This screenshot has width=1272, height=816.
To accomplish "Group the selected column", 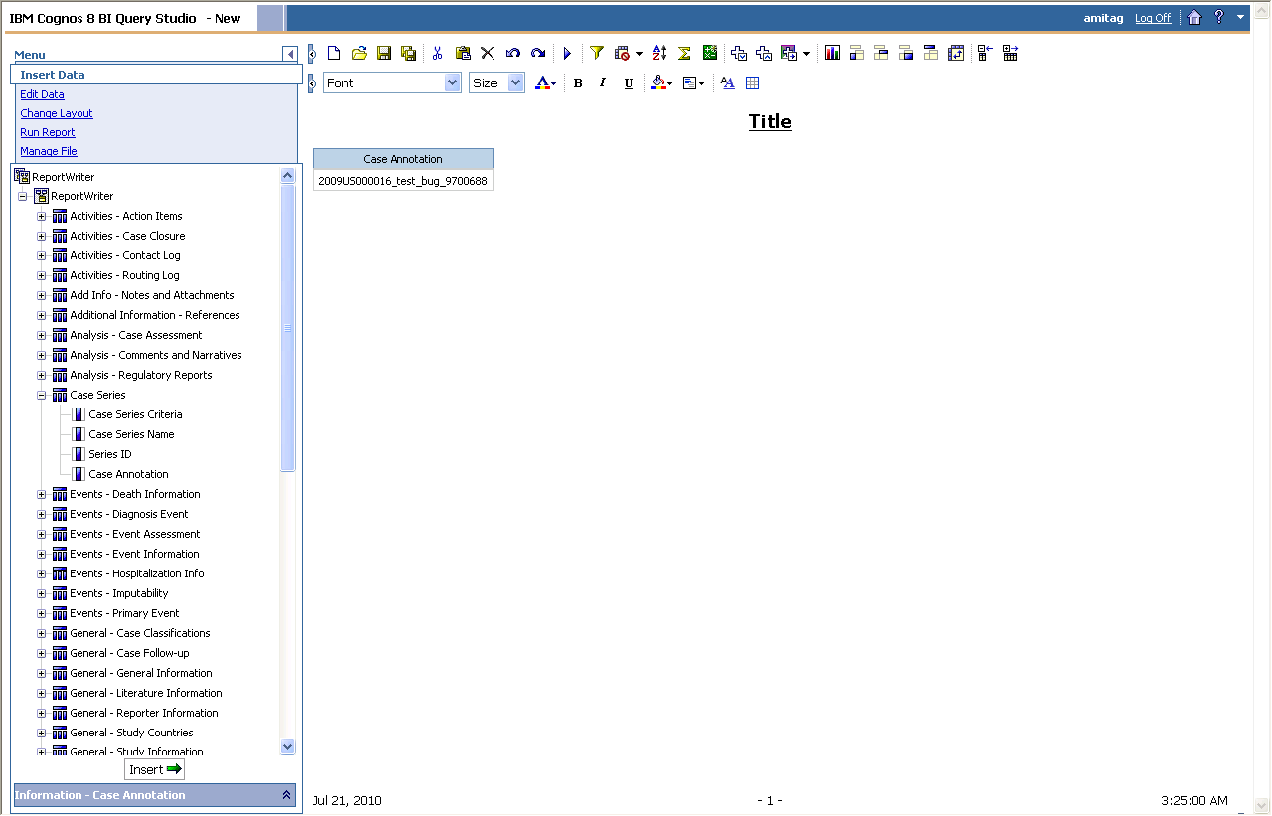I will (x=856, y=53).
